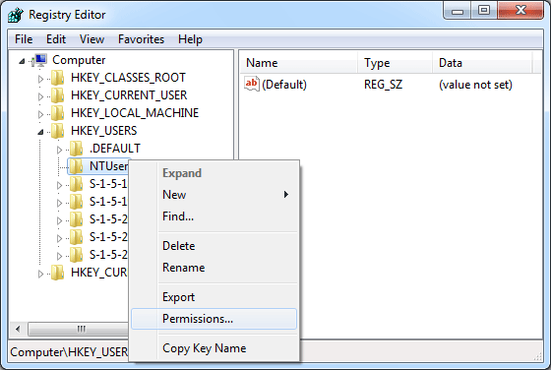Click the Computer root icon
Image resolution: width=551 pixels, height=370 pixels.
(39, 60)
